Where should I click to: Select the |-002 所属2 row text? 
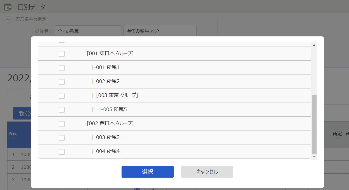coord(106,81)
